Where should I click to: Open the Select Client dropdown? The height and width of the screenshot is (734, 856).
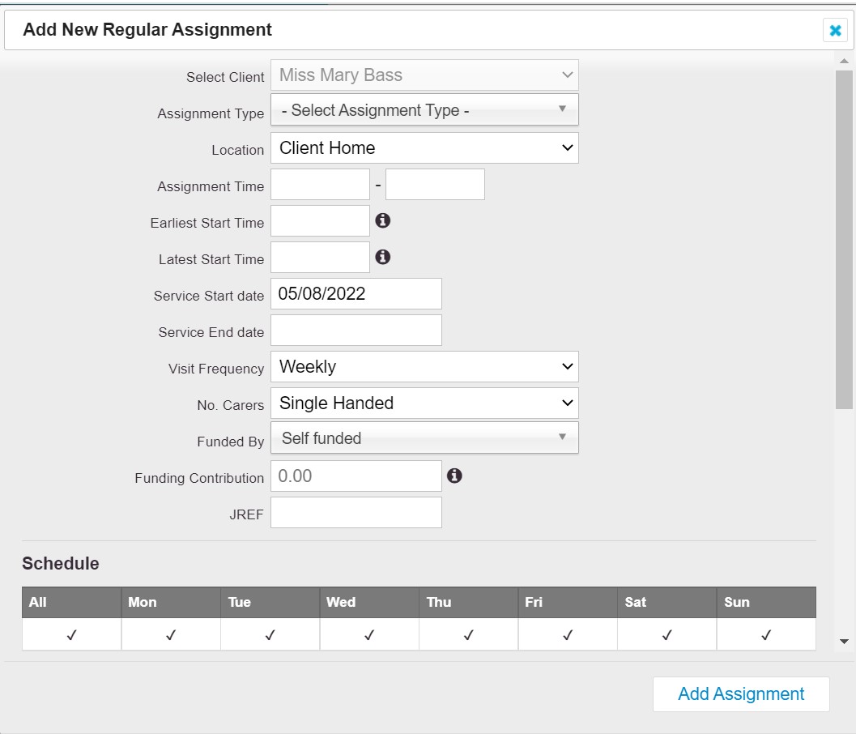coord(424,75)
